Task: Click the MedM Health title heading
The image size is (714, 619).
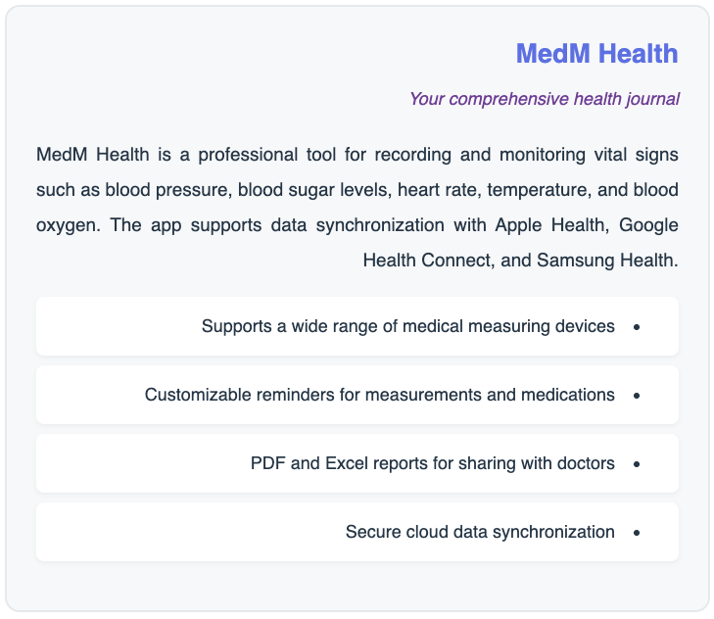Action: click(x=596, y=53)
